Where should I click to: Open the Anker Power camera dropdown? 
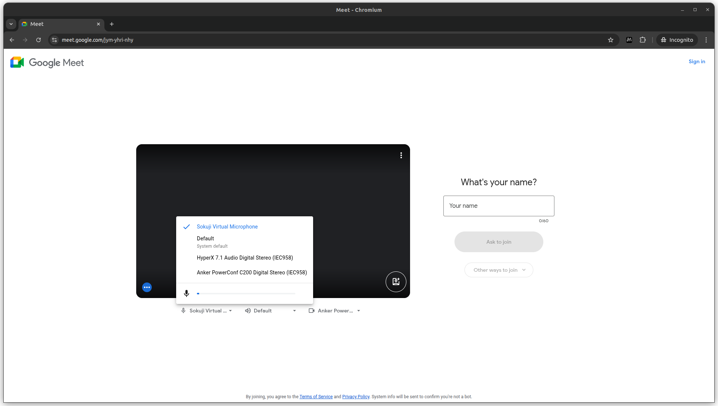(x=335, y=311)
